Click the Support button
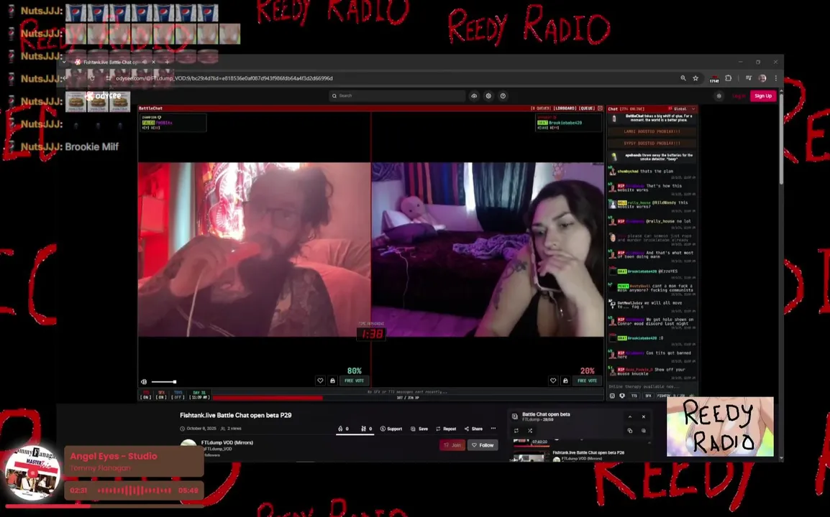This screenshot has height=517, width=830. [x=391, y=429]
